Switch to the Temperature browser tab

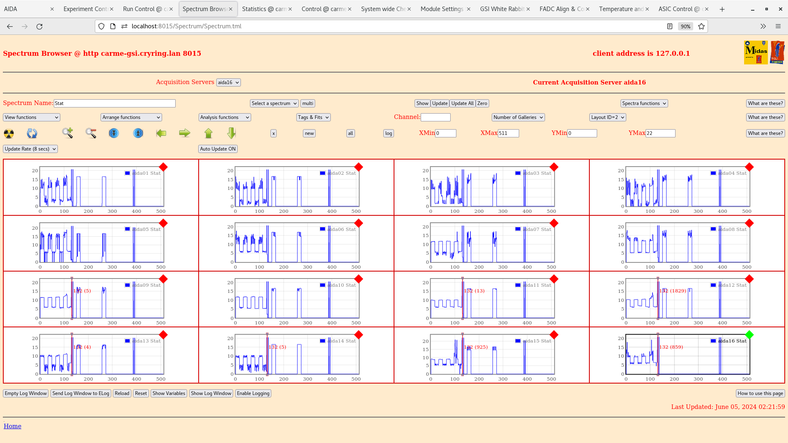pyautogui.click(x=621, y=9)
